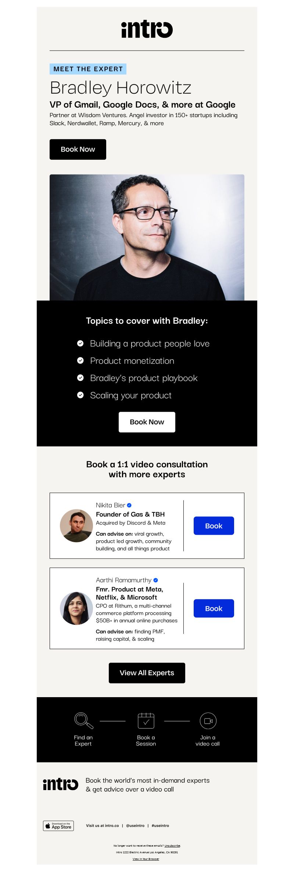Image resolution: width=294 pixels, height=872 pixels.
Task: Click the black Book Now button under the bio
Action: [78, 149]
